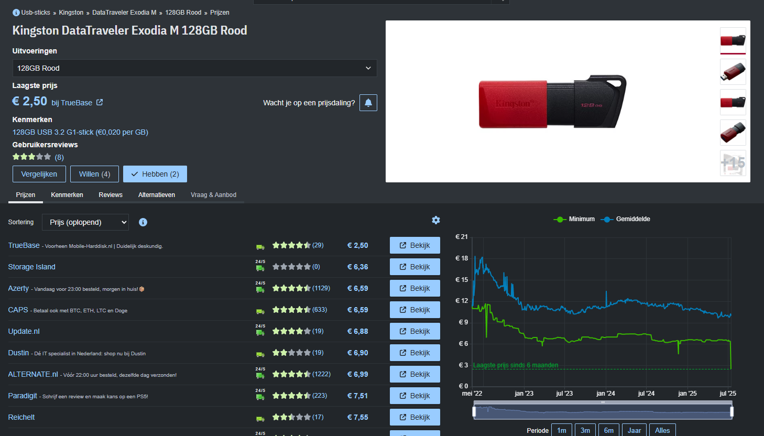Click the delivery truck icon in the CAPS row
Image resolution: width=764 pixels, height=436 pixels.
tap(260, 311)
